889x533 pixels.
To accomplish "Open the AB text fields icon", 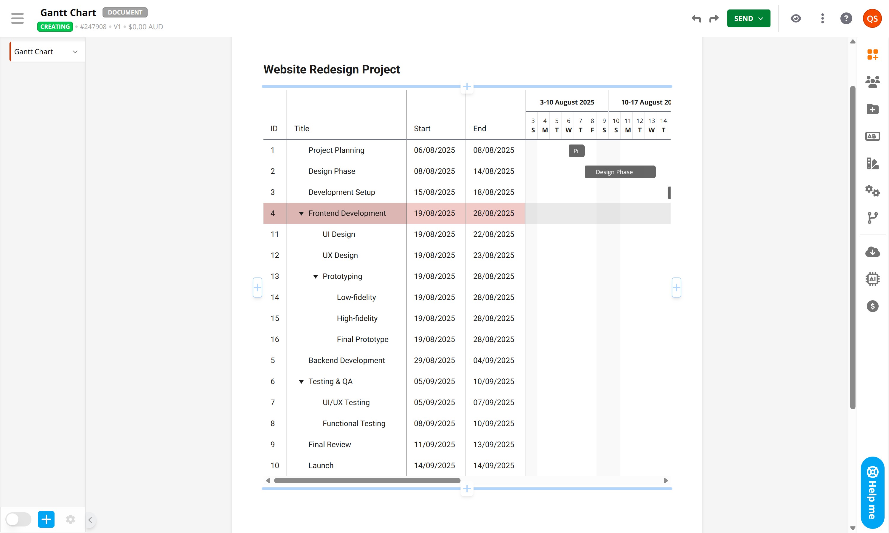I will 872,136.
